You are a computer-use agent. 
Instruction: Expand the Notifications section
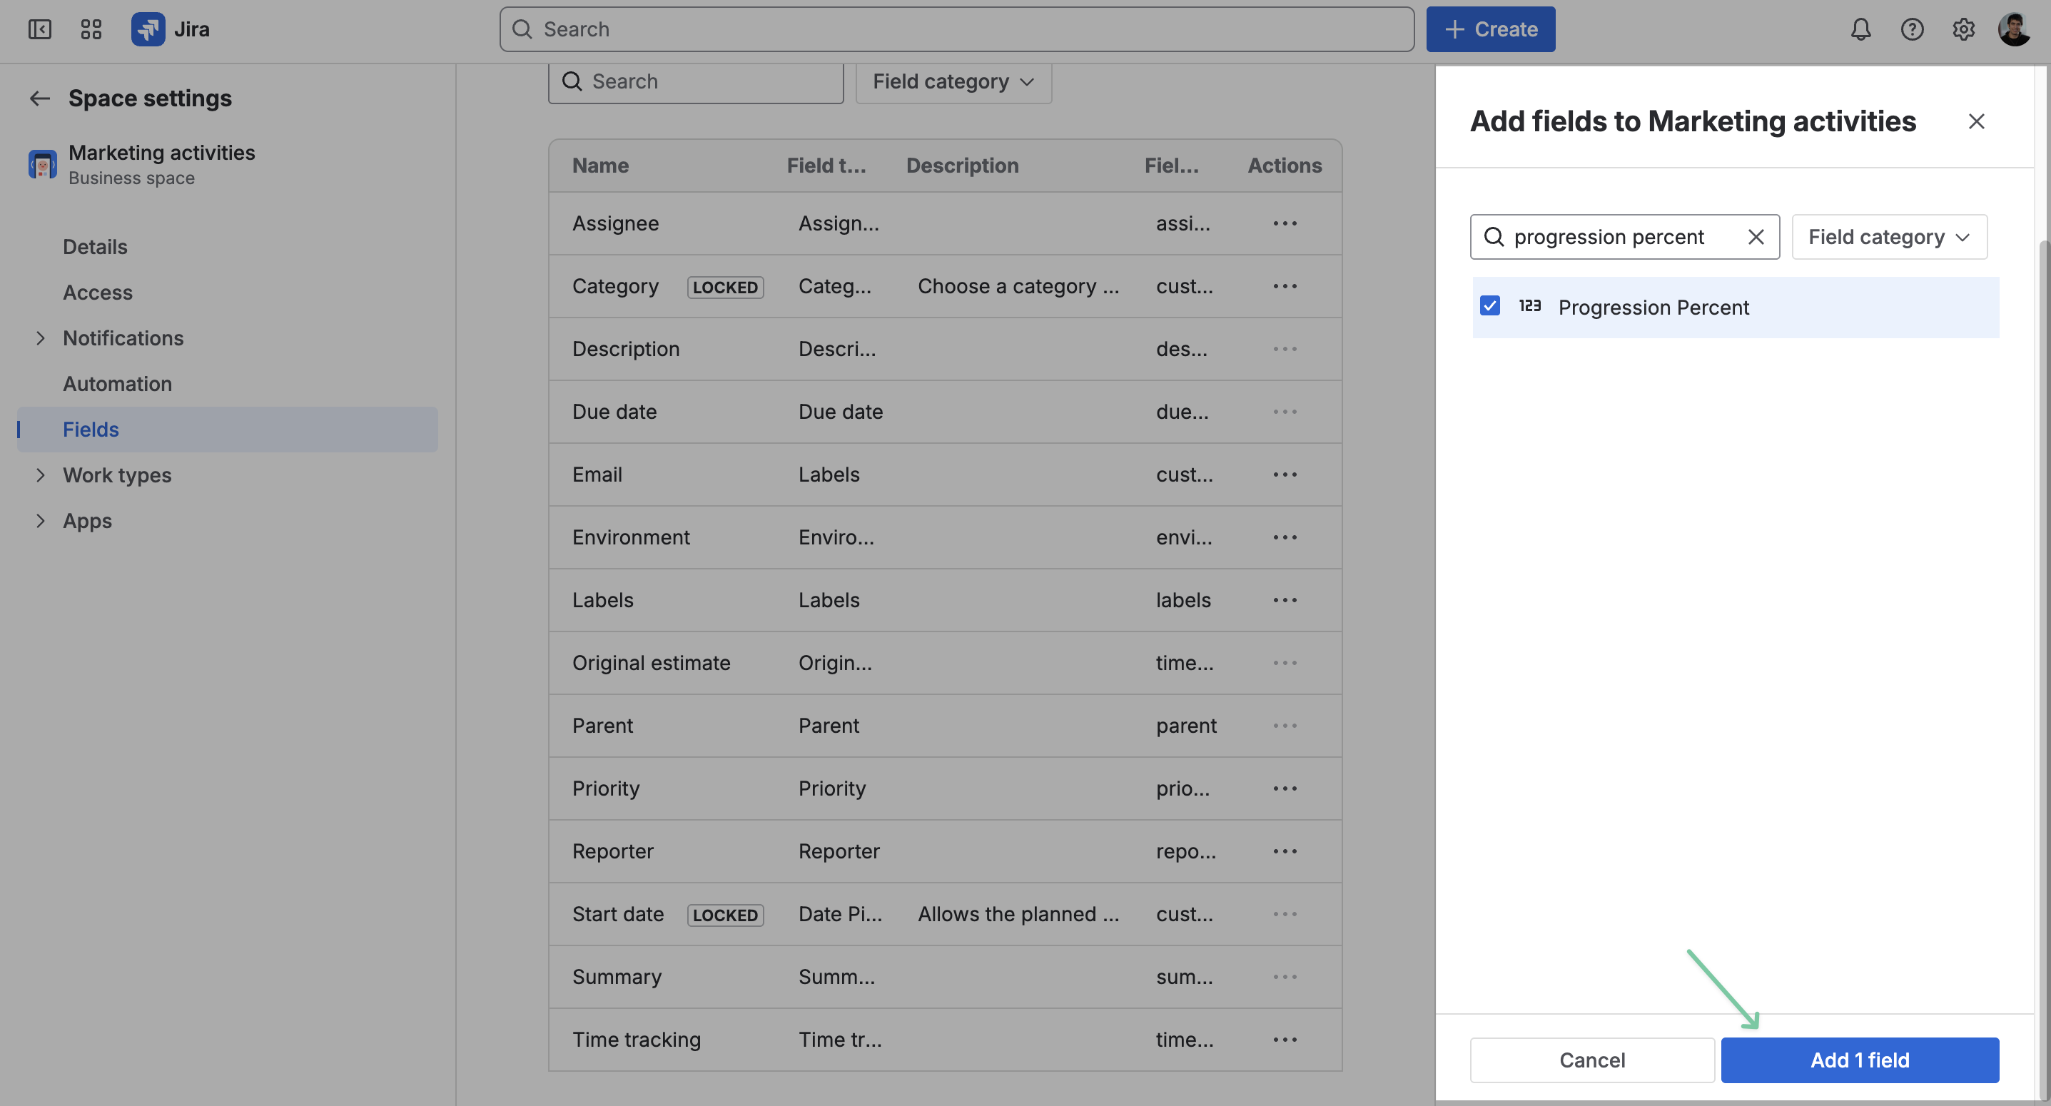[41, 338]
